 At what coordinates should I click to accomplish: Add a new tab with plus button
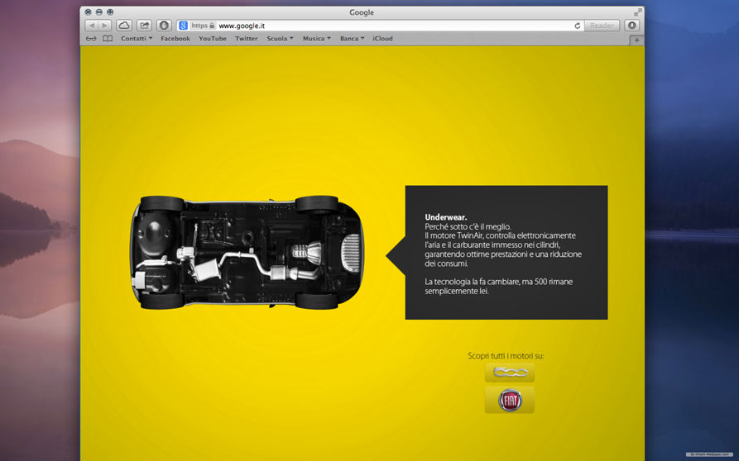tap(636, 40)
